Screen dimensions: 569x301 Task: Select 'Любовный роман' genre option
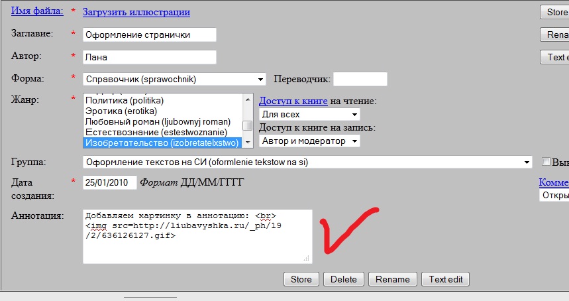point(158,121)
